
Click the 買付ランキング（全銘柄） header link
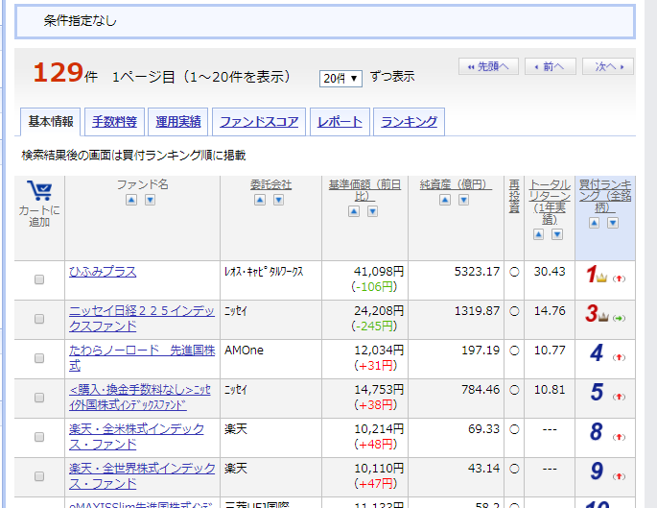[605, 196]
